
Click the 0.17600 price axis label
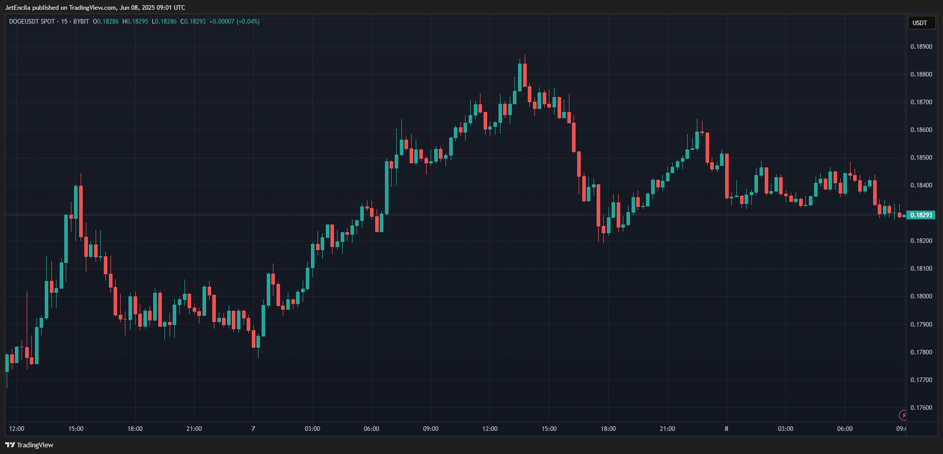click(921, 408)
